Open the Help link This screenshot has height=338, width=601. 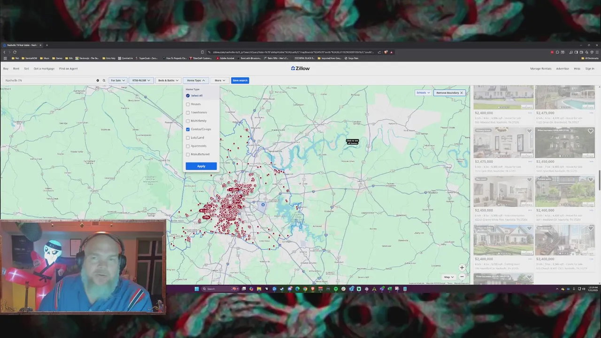pos(577,69)
